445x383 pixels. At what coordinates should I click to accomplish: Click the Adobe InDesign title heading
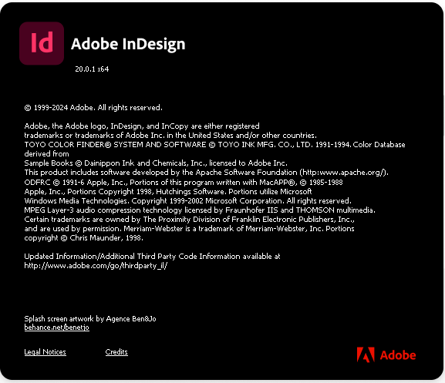[x=128, y=44]
